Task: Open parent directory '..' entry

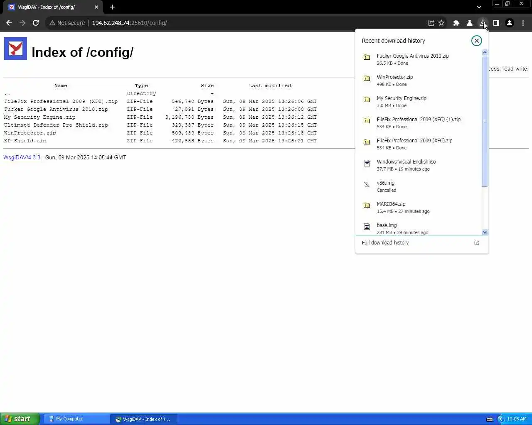Action: [x=7, y=93]
